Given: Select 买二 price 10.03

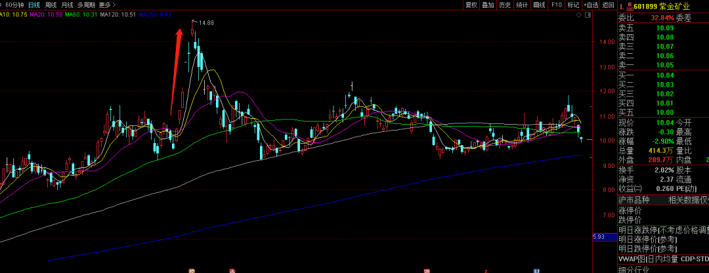Looking at the screenshot, I should pyautogui.click(x=664, y=85).
